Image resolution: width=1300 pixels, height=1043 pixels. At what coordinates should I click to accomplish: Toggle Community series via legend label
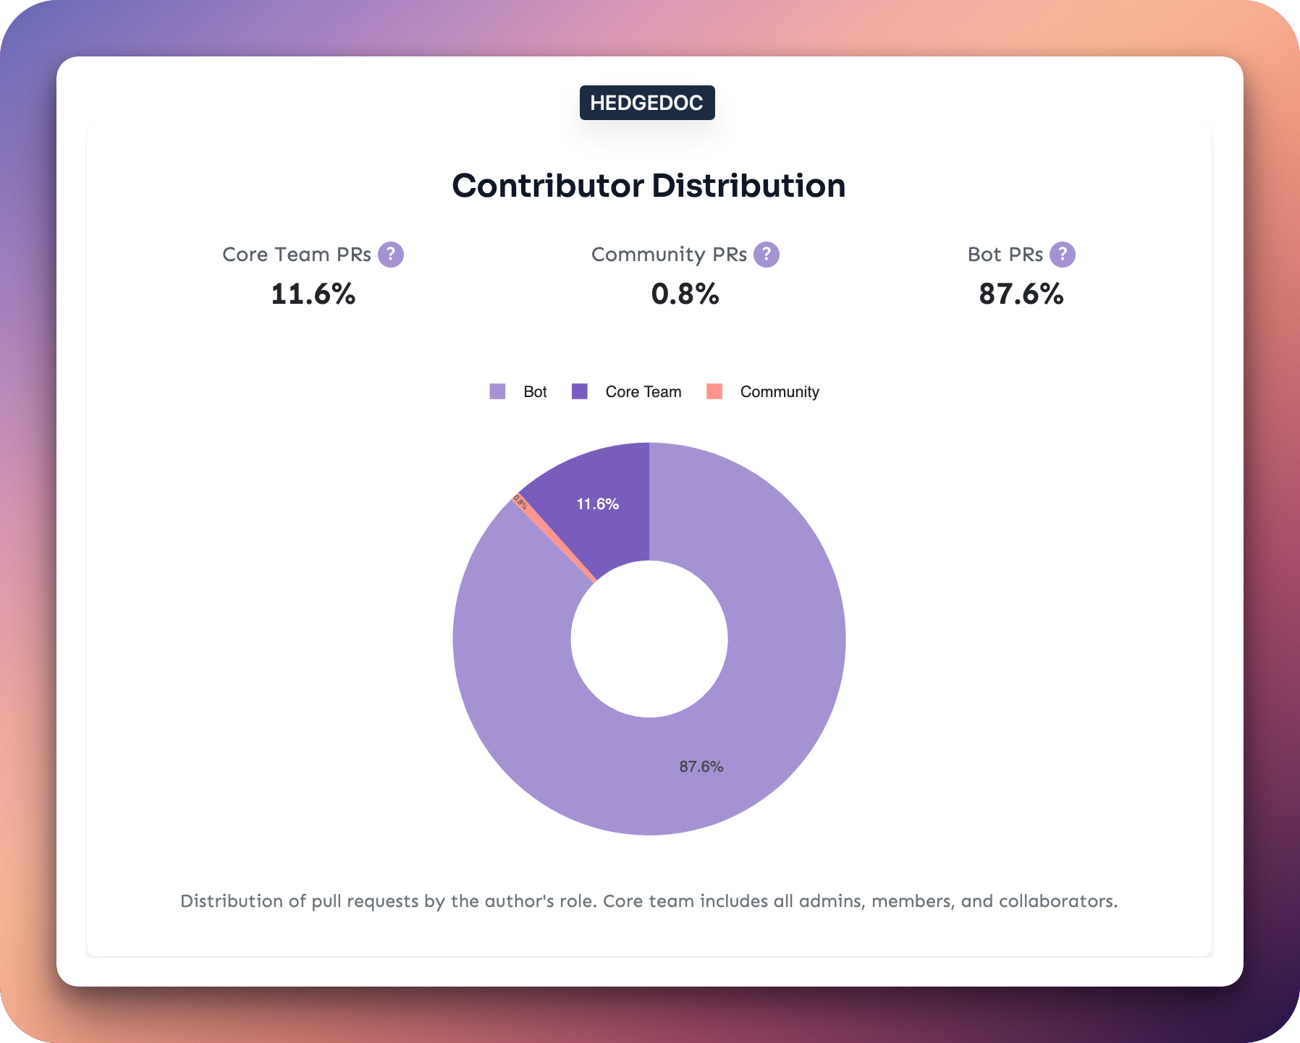pos(780,392)
